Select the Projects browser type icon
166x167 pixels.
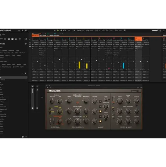[x=1, y=39]
